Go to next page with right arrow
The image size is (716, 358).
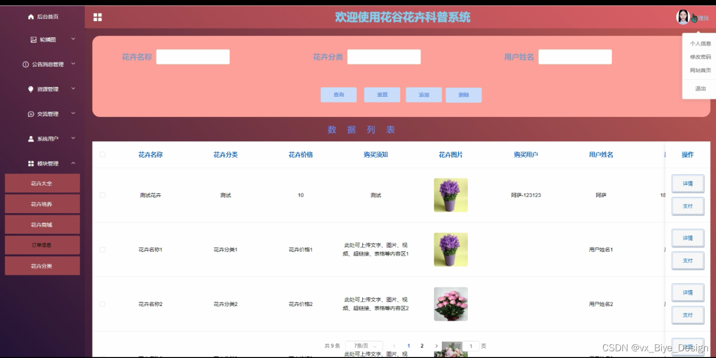[436, 346]
